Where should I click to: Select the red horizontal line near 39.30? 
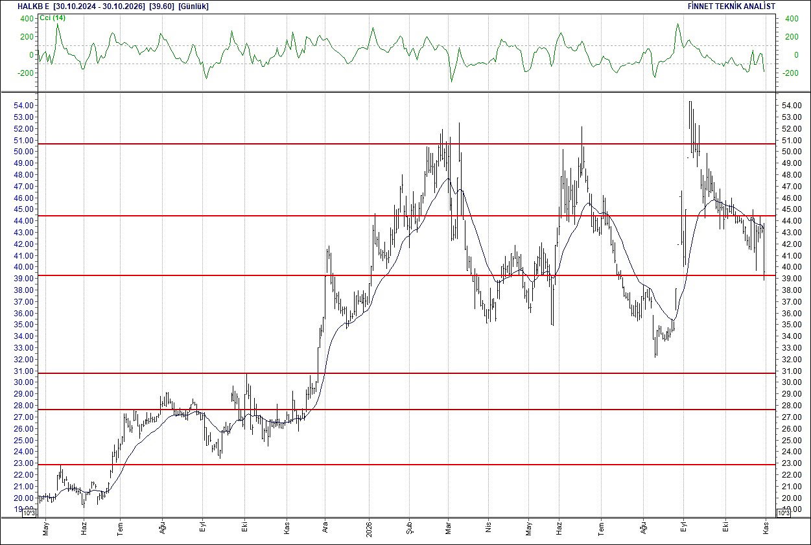tap(406, 275)
